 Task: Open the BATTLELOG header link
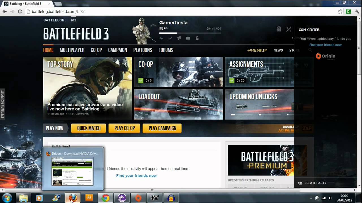[54, 20]
